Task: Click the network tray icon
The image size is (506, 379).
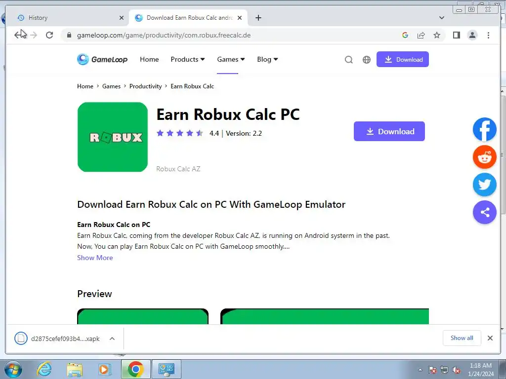Action: click(444, 370)
